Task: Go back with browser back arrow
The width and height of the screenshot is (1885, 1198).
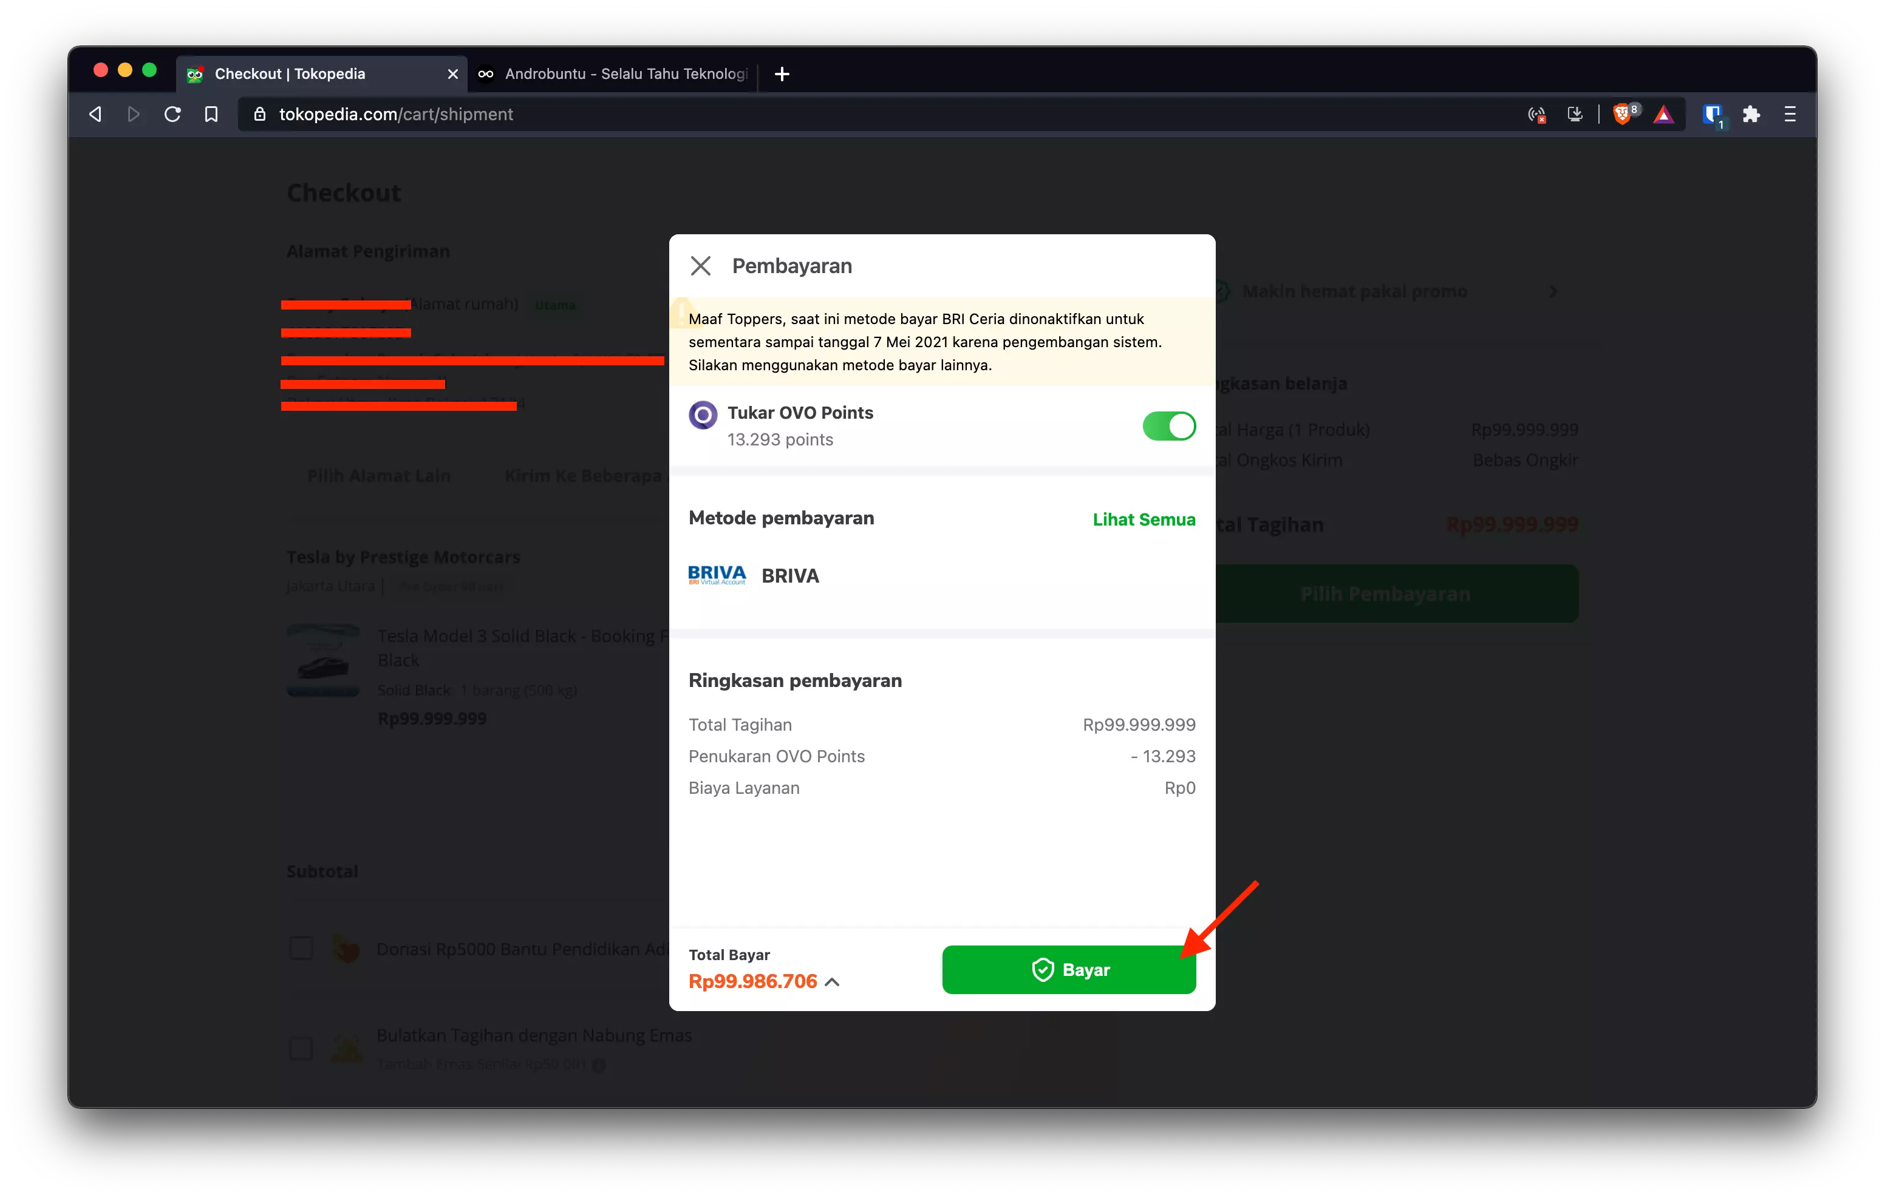Action: click(95, 114)
